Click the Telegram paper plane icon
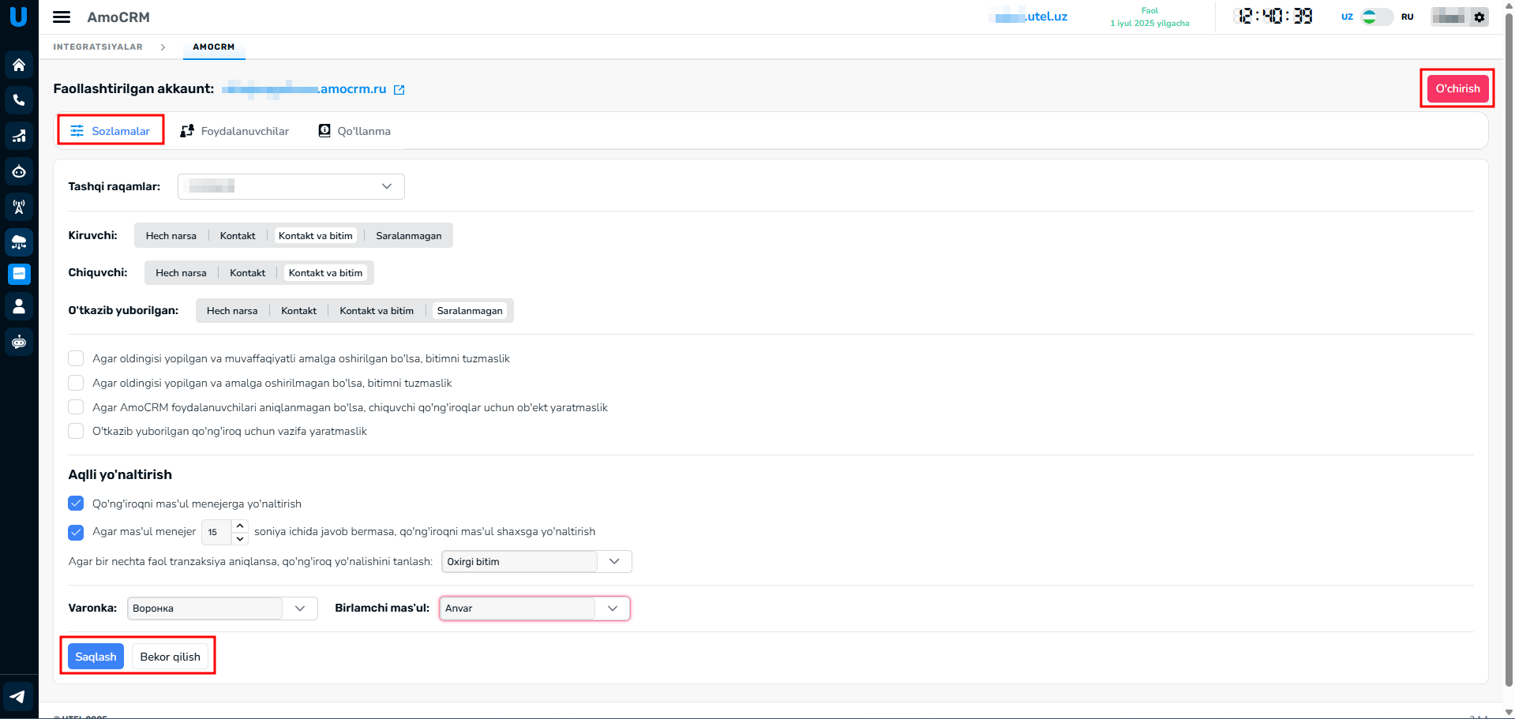The height and width of the screenshot is (719, 1515). point(18,697)
